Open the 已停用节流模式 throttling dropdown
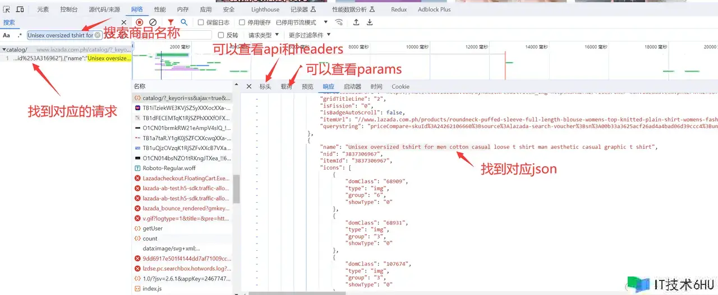Screen dimensions: 718x295 point(302,22)
